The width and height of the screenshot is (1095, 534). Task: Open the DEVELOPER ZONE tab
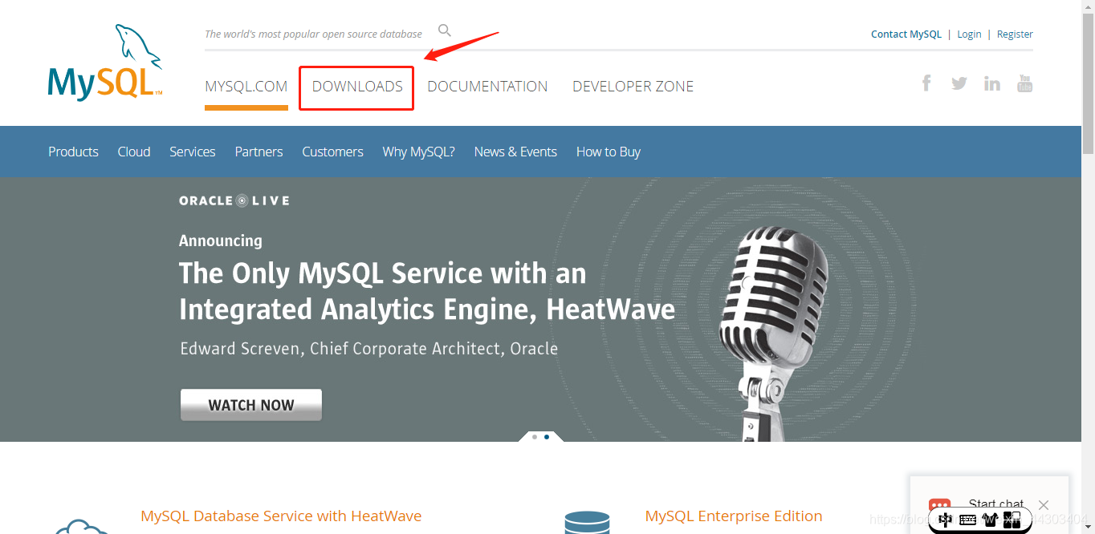633,87
